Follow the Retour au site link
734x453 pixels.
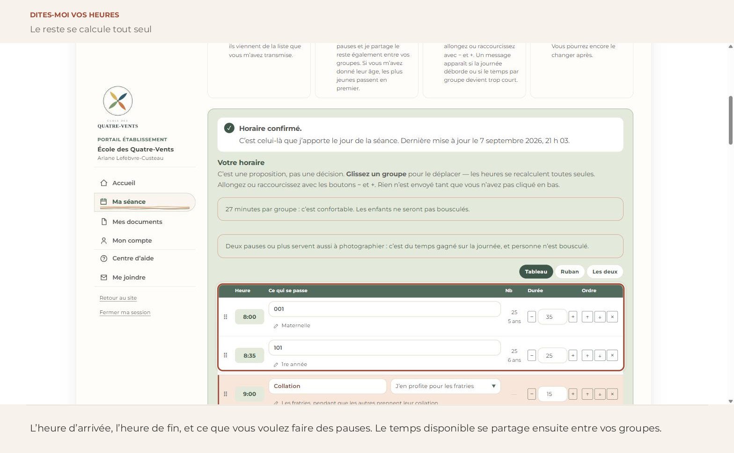tap(118, 298)
